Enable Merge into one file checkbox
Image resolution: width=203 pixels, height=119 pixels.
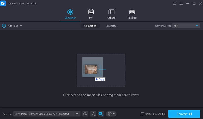pos(142,114)
